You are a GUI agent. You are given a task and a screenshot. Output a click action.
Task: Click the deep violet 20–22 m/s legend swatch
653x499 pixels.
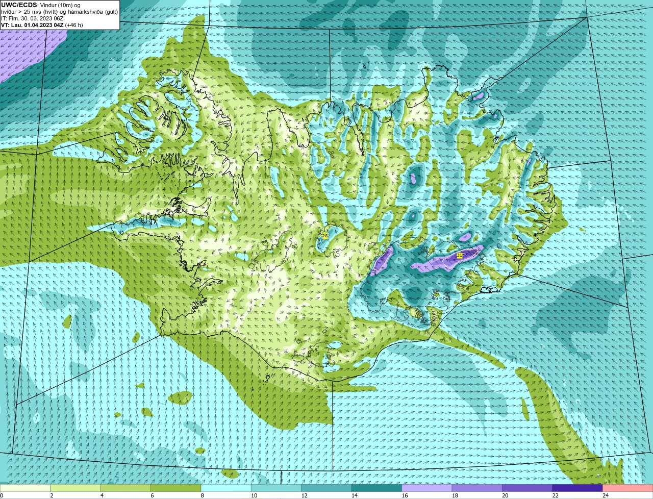(x=528, y=488)
